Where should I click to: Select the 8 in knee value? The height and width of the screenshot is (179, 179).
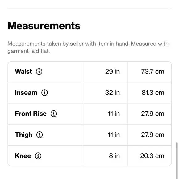pos(114,156)
